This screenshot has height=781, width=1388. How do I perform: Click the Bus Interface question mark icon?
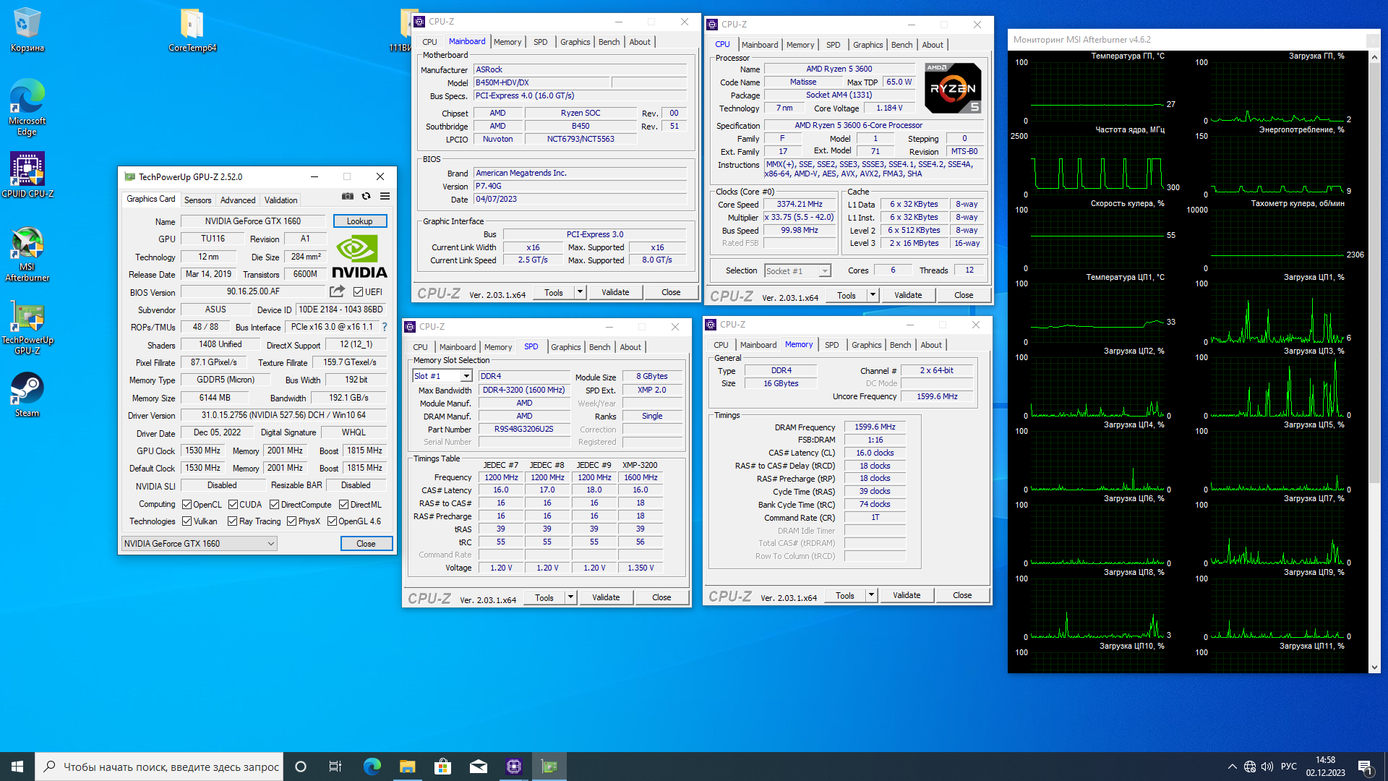385,327
